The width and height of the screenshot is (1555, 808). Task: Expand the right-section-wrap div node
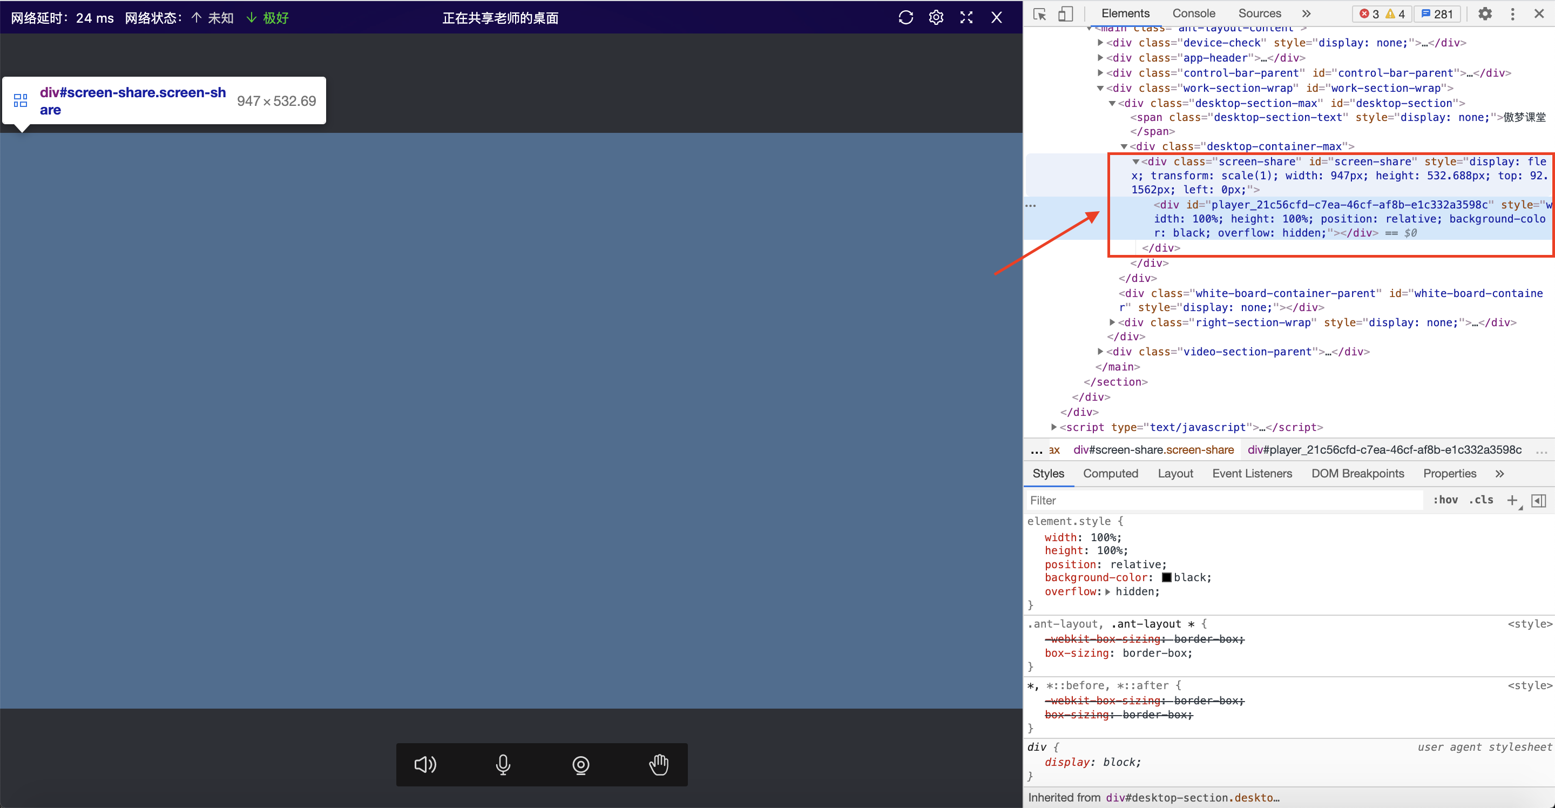(1112, 322)
